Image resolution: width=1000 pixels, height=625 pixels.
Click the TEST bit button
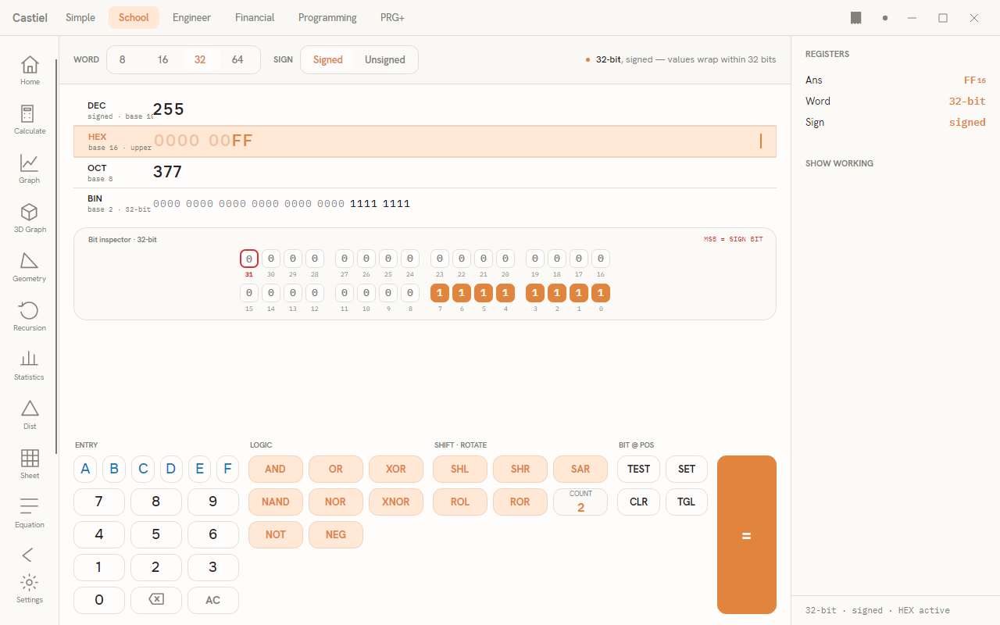[639, 469]
